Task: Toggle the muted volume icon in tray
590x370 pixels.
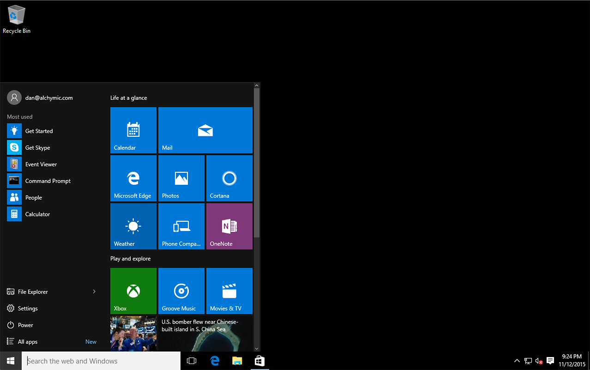Action: (539, 361)
